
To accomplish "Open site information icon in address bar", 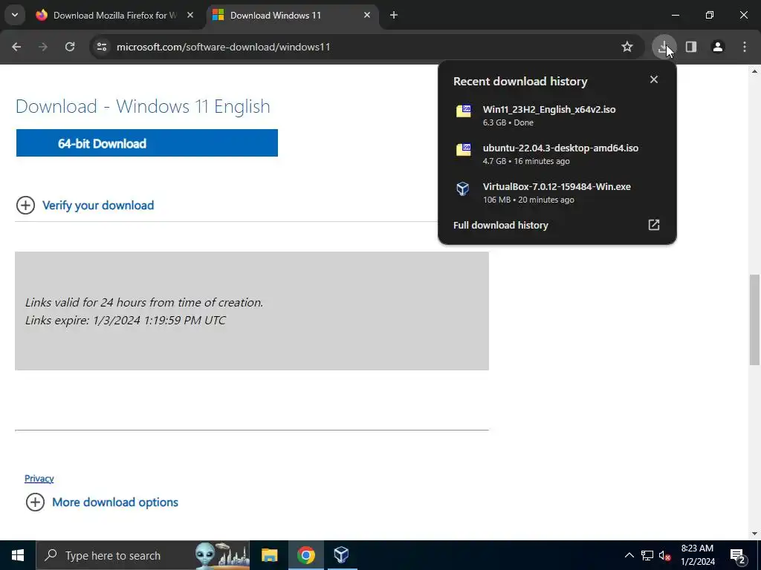I will [102, 47].
